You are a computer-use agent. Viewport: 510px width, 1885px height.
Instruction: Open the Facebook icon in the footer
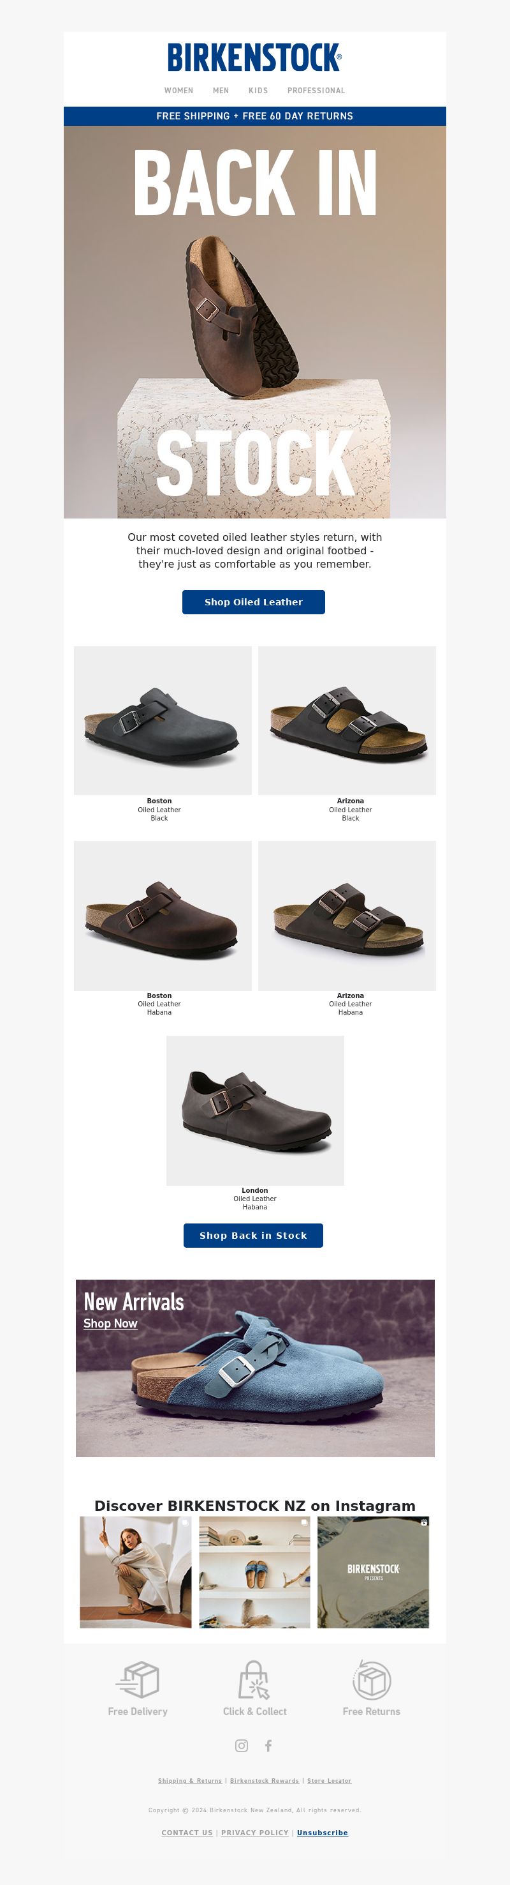click(268, 1745)
